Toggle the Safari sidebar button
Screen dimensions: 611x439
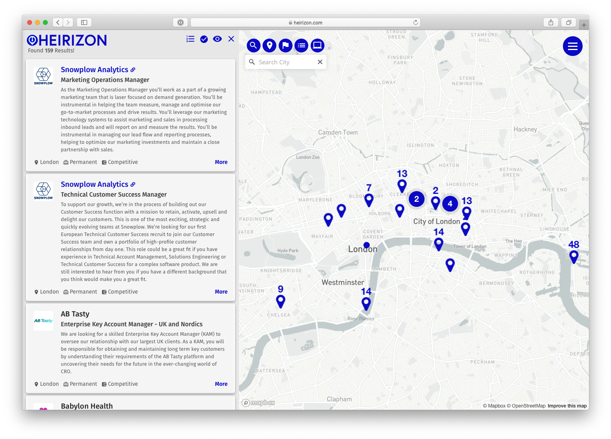tap(84, 22)
